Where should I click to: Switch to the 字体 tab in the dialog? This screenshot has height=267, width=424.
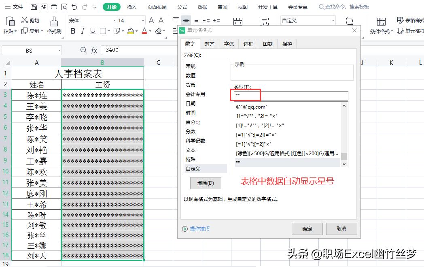(229, 44)
